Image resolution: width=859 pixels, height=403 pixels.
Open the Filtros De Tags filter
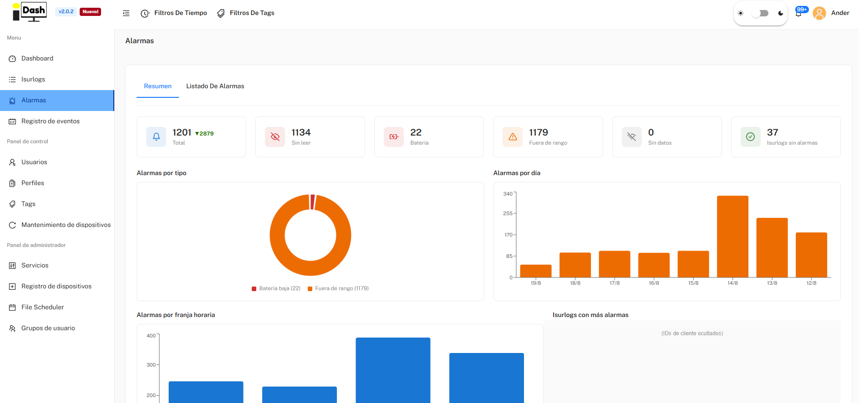point(246,13)
